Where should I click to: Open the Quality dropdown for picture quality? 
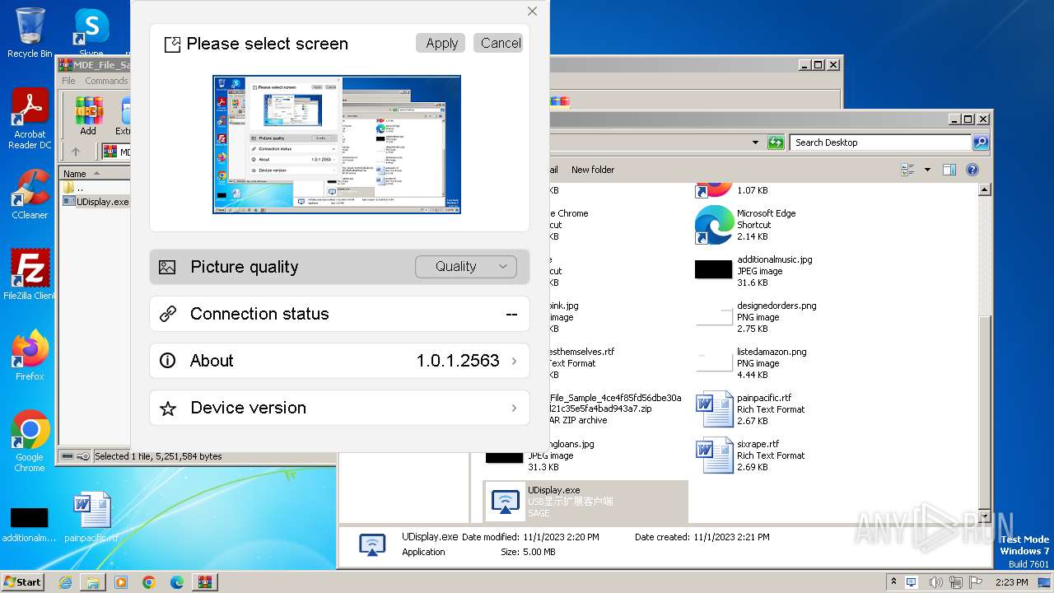coord(466,267)
